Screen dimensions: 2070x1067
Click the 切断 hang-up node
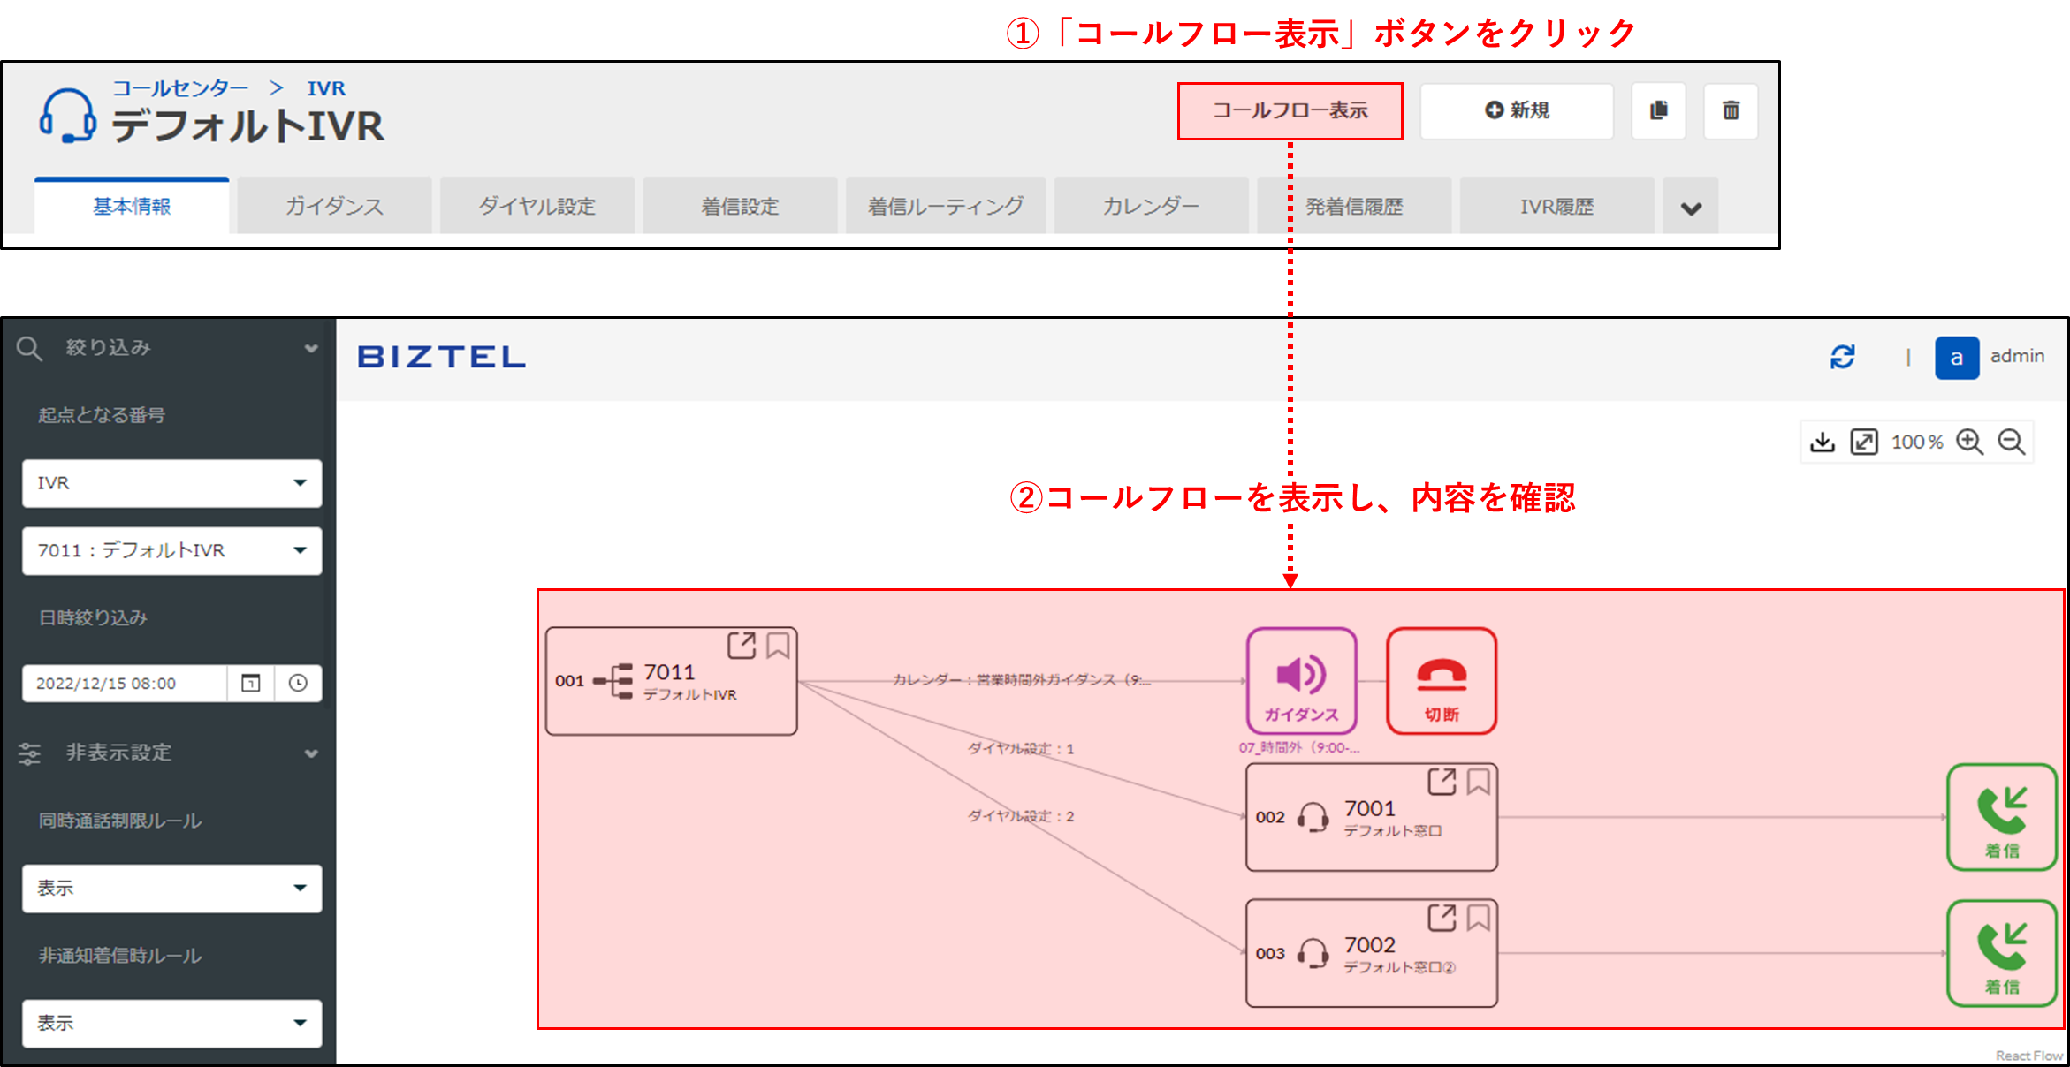point(1442,681)
